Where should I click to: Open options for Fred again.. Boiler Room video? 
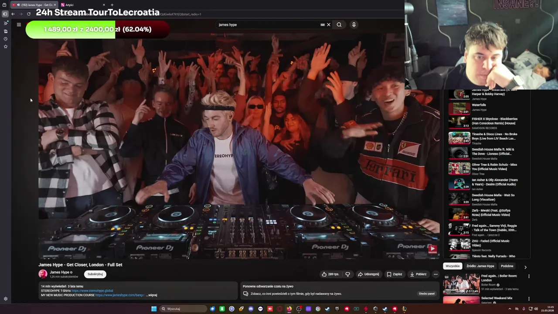[x=529, y=276]
